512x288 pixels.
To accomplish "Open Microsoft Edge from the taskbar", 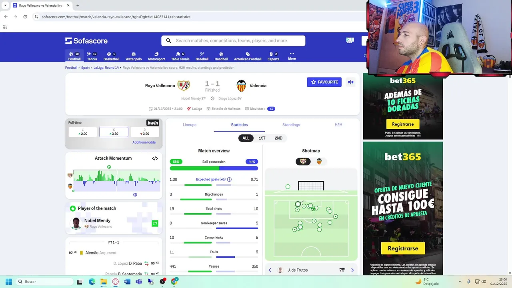I will click(x=92, y=282).
